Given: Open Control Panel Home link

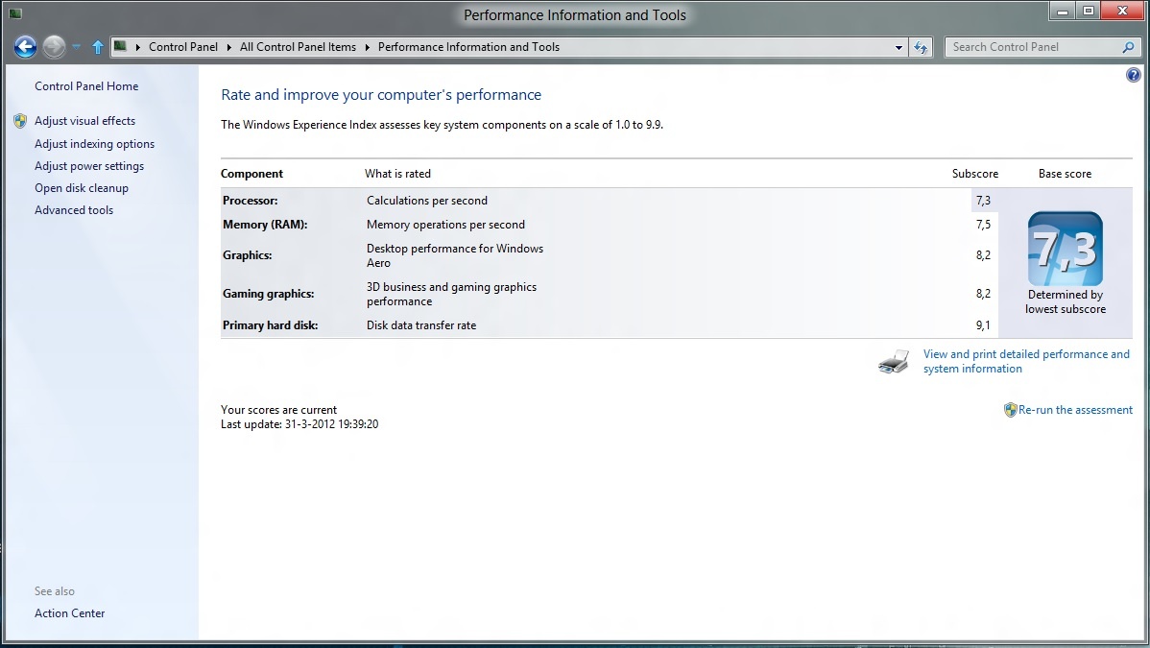Looking at the screenshot, I should coord(86,85).
